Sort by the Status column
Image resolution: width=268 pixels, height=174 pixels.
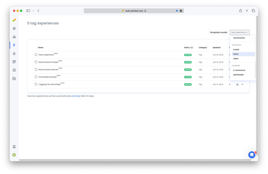[188, 47]
